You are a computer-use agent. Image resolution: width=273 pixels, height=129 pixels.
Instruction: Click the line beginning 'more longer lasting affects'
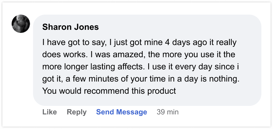coord(140,67)
